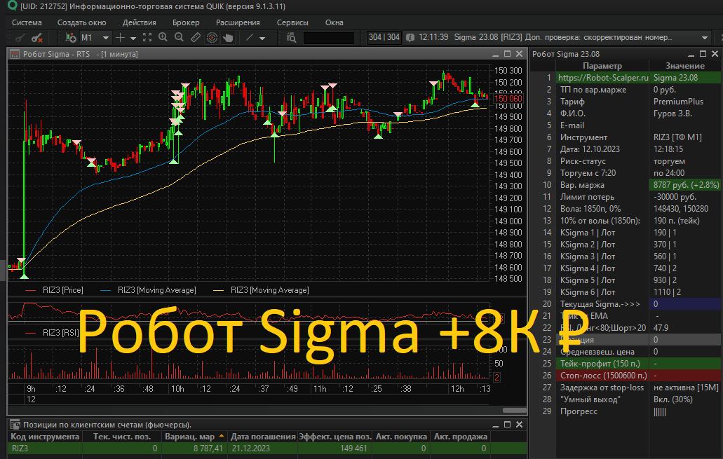Select the Инструмент RIZ3 [ТФ M1] row
This screenshot has height=459, width=723.
[626, 137]
